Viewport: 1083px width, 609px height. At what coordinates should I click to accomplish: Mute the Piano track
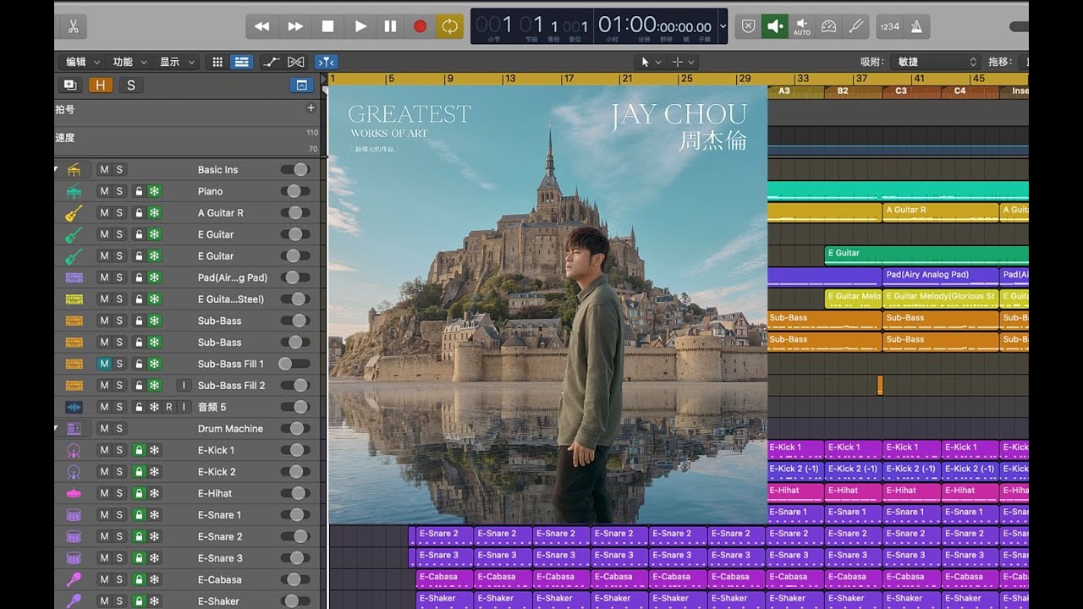pos(104,191)
